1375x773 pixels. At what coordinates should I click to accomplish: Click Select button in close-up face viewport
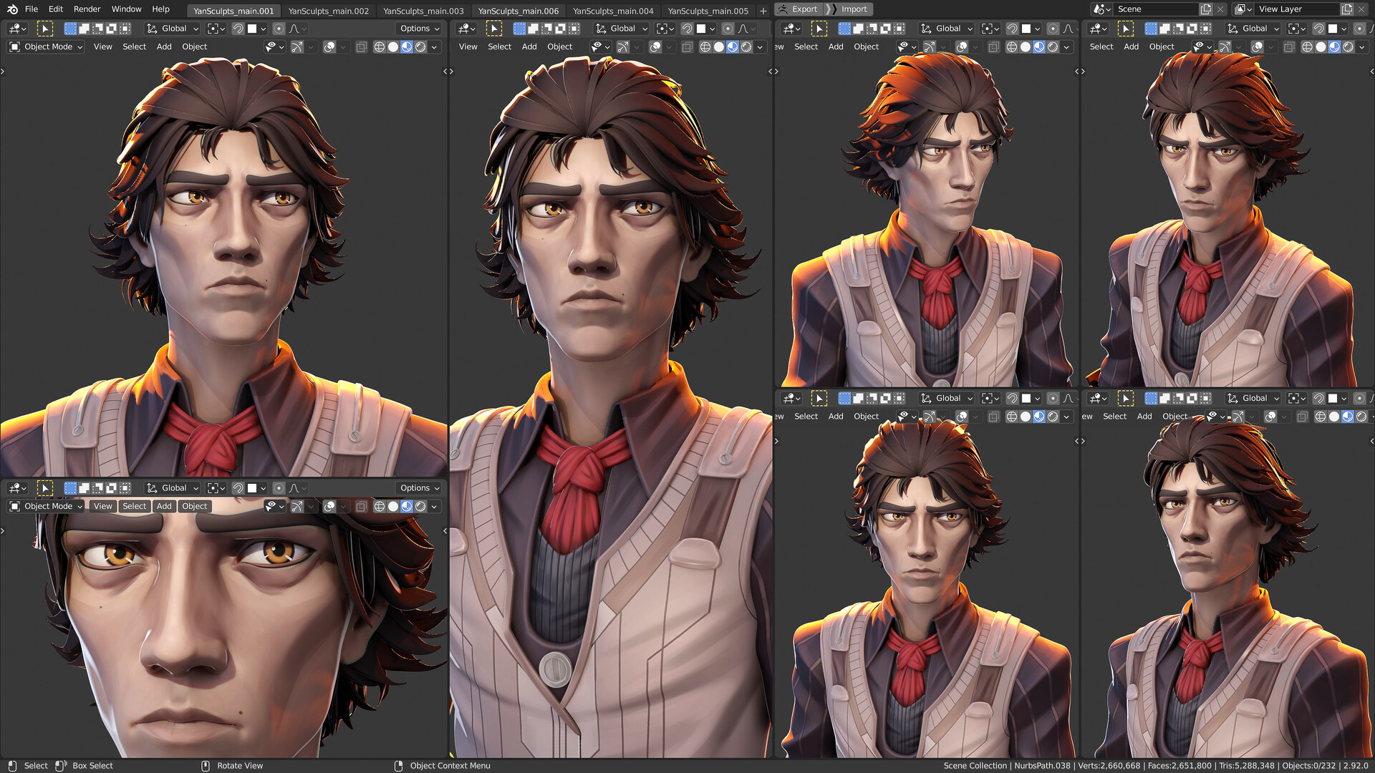(134, 506)
